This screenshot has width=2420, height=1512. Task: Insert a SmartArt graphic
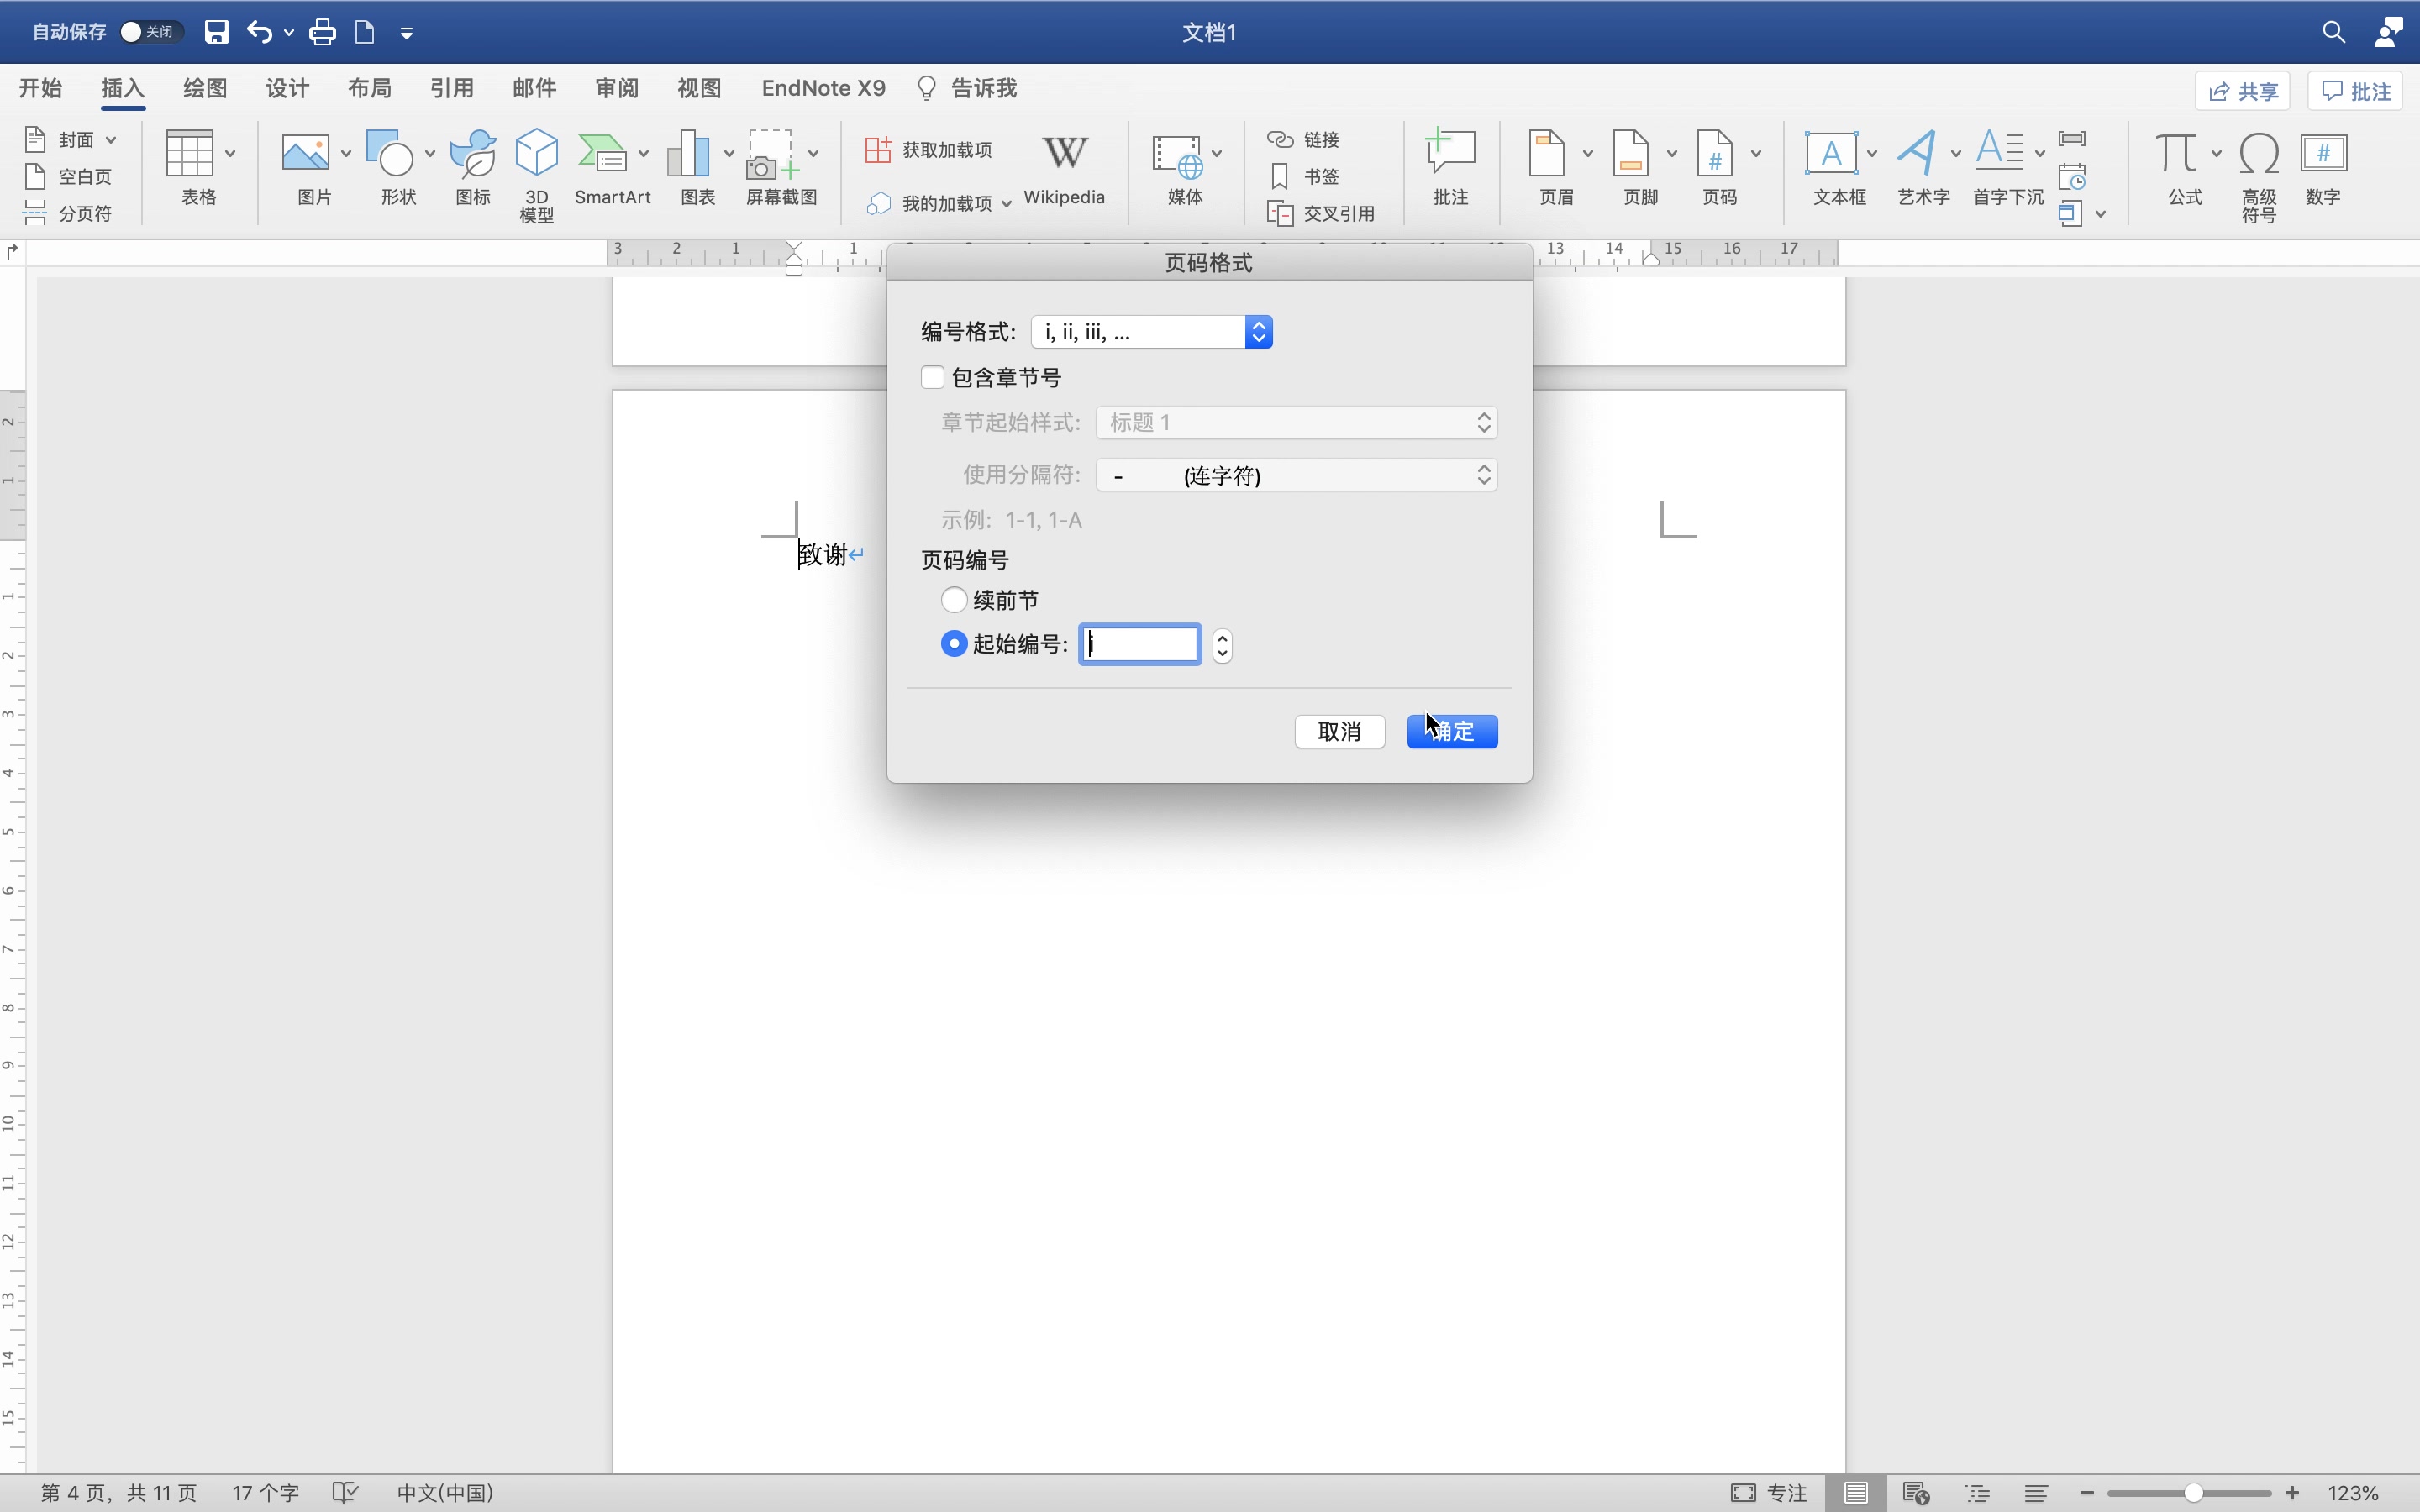(x=602, y=154)
